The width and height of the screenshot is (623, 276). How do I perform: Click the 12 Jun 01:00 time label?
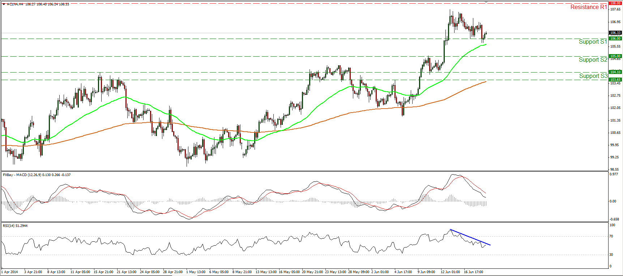click(x=450, y=272)
